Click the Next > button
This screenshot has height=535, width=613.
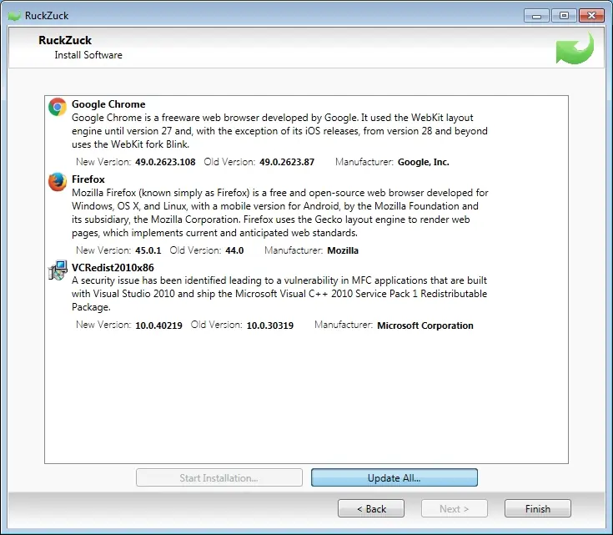[x=455, y=508]
